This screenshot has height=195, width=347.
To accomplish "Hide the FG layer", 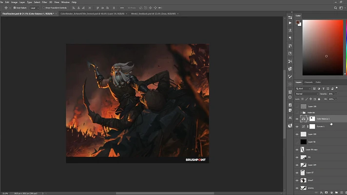I will click(297, 157).
